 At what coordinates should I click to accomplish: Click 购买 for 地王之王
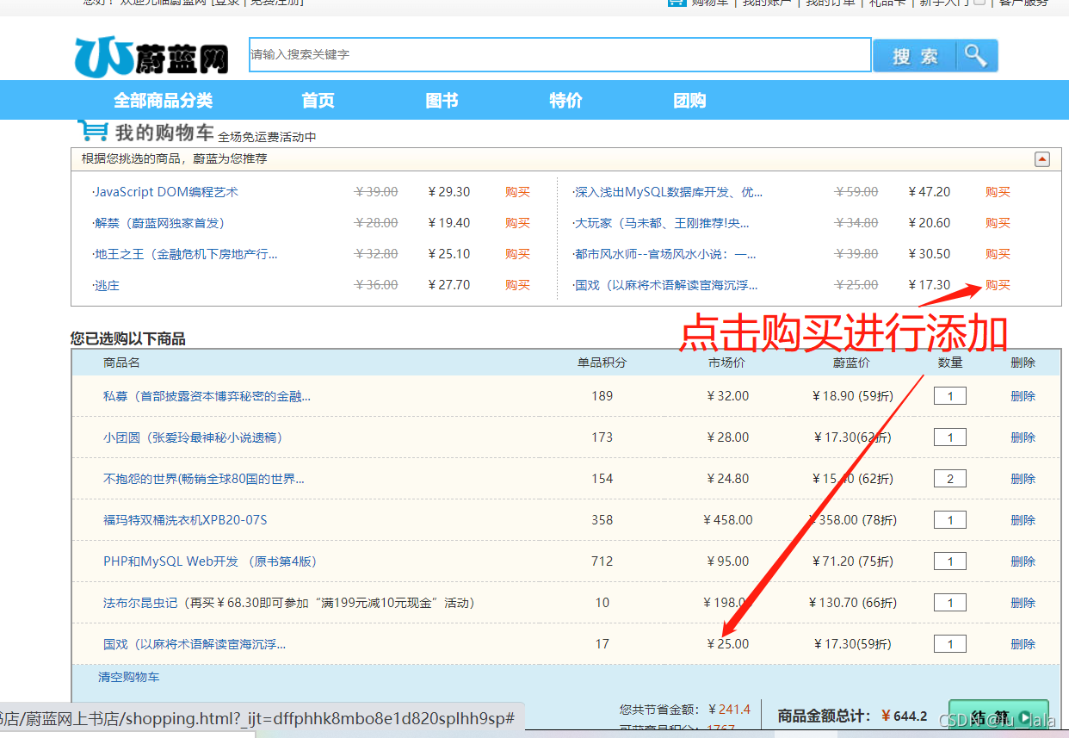pos(517,254)
